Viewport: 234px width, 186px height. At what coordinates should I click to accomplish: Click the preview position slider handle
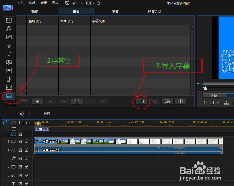coord(205,88)
